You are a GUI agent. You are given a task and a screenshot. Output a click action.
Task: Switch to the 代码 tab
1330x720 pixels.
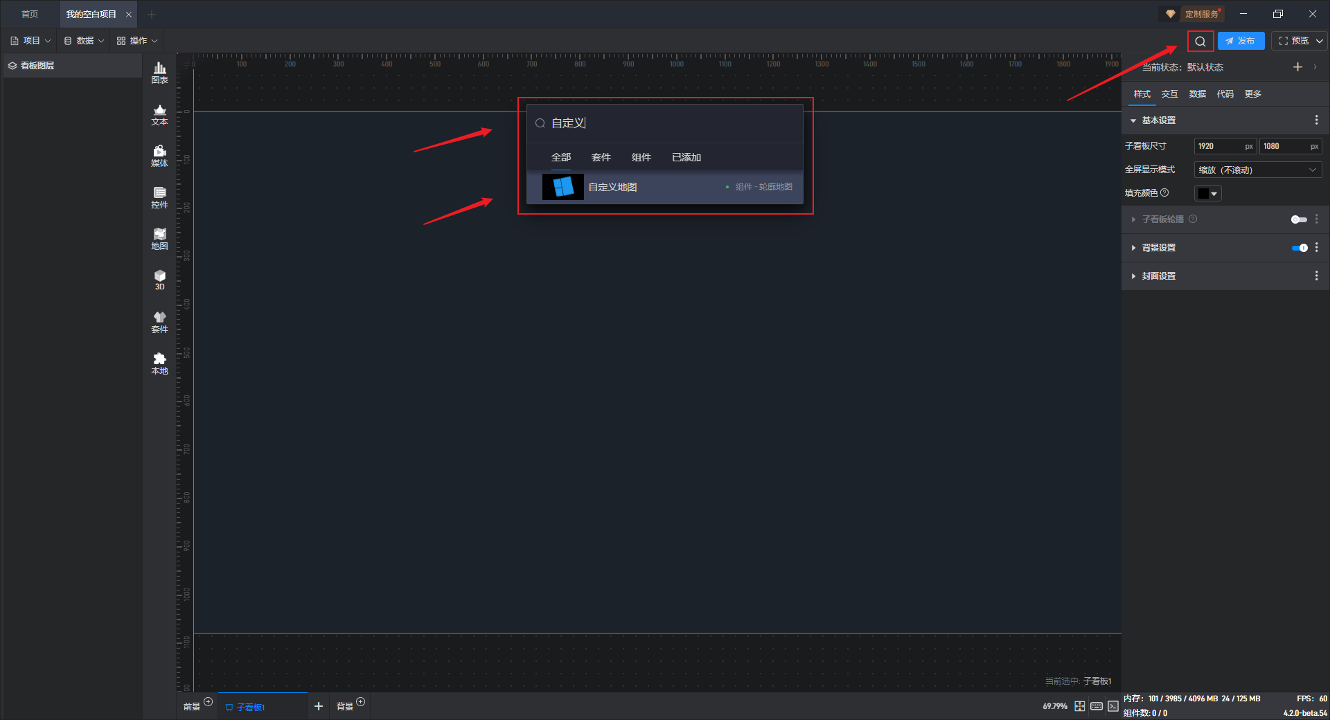coord(1225,94)
